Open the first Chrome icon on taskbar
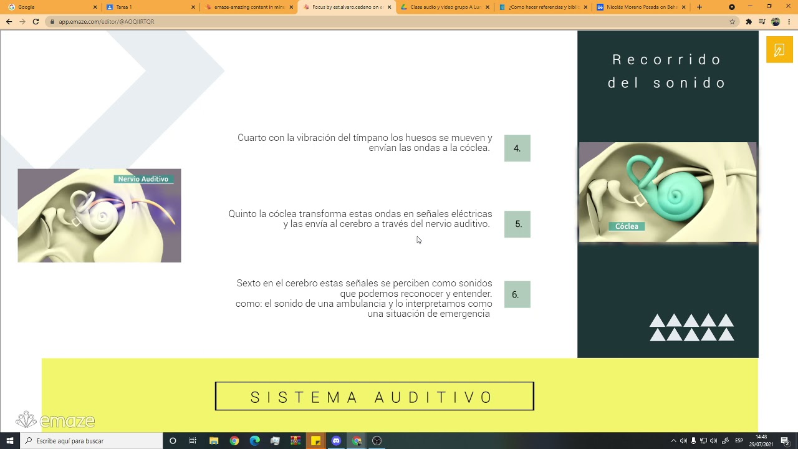Viewport: 798px width, 449px height. pyautogui.click(x=234, y=441)
